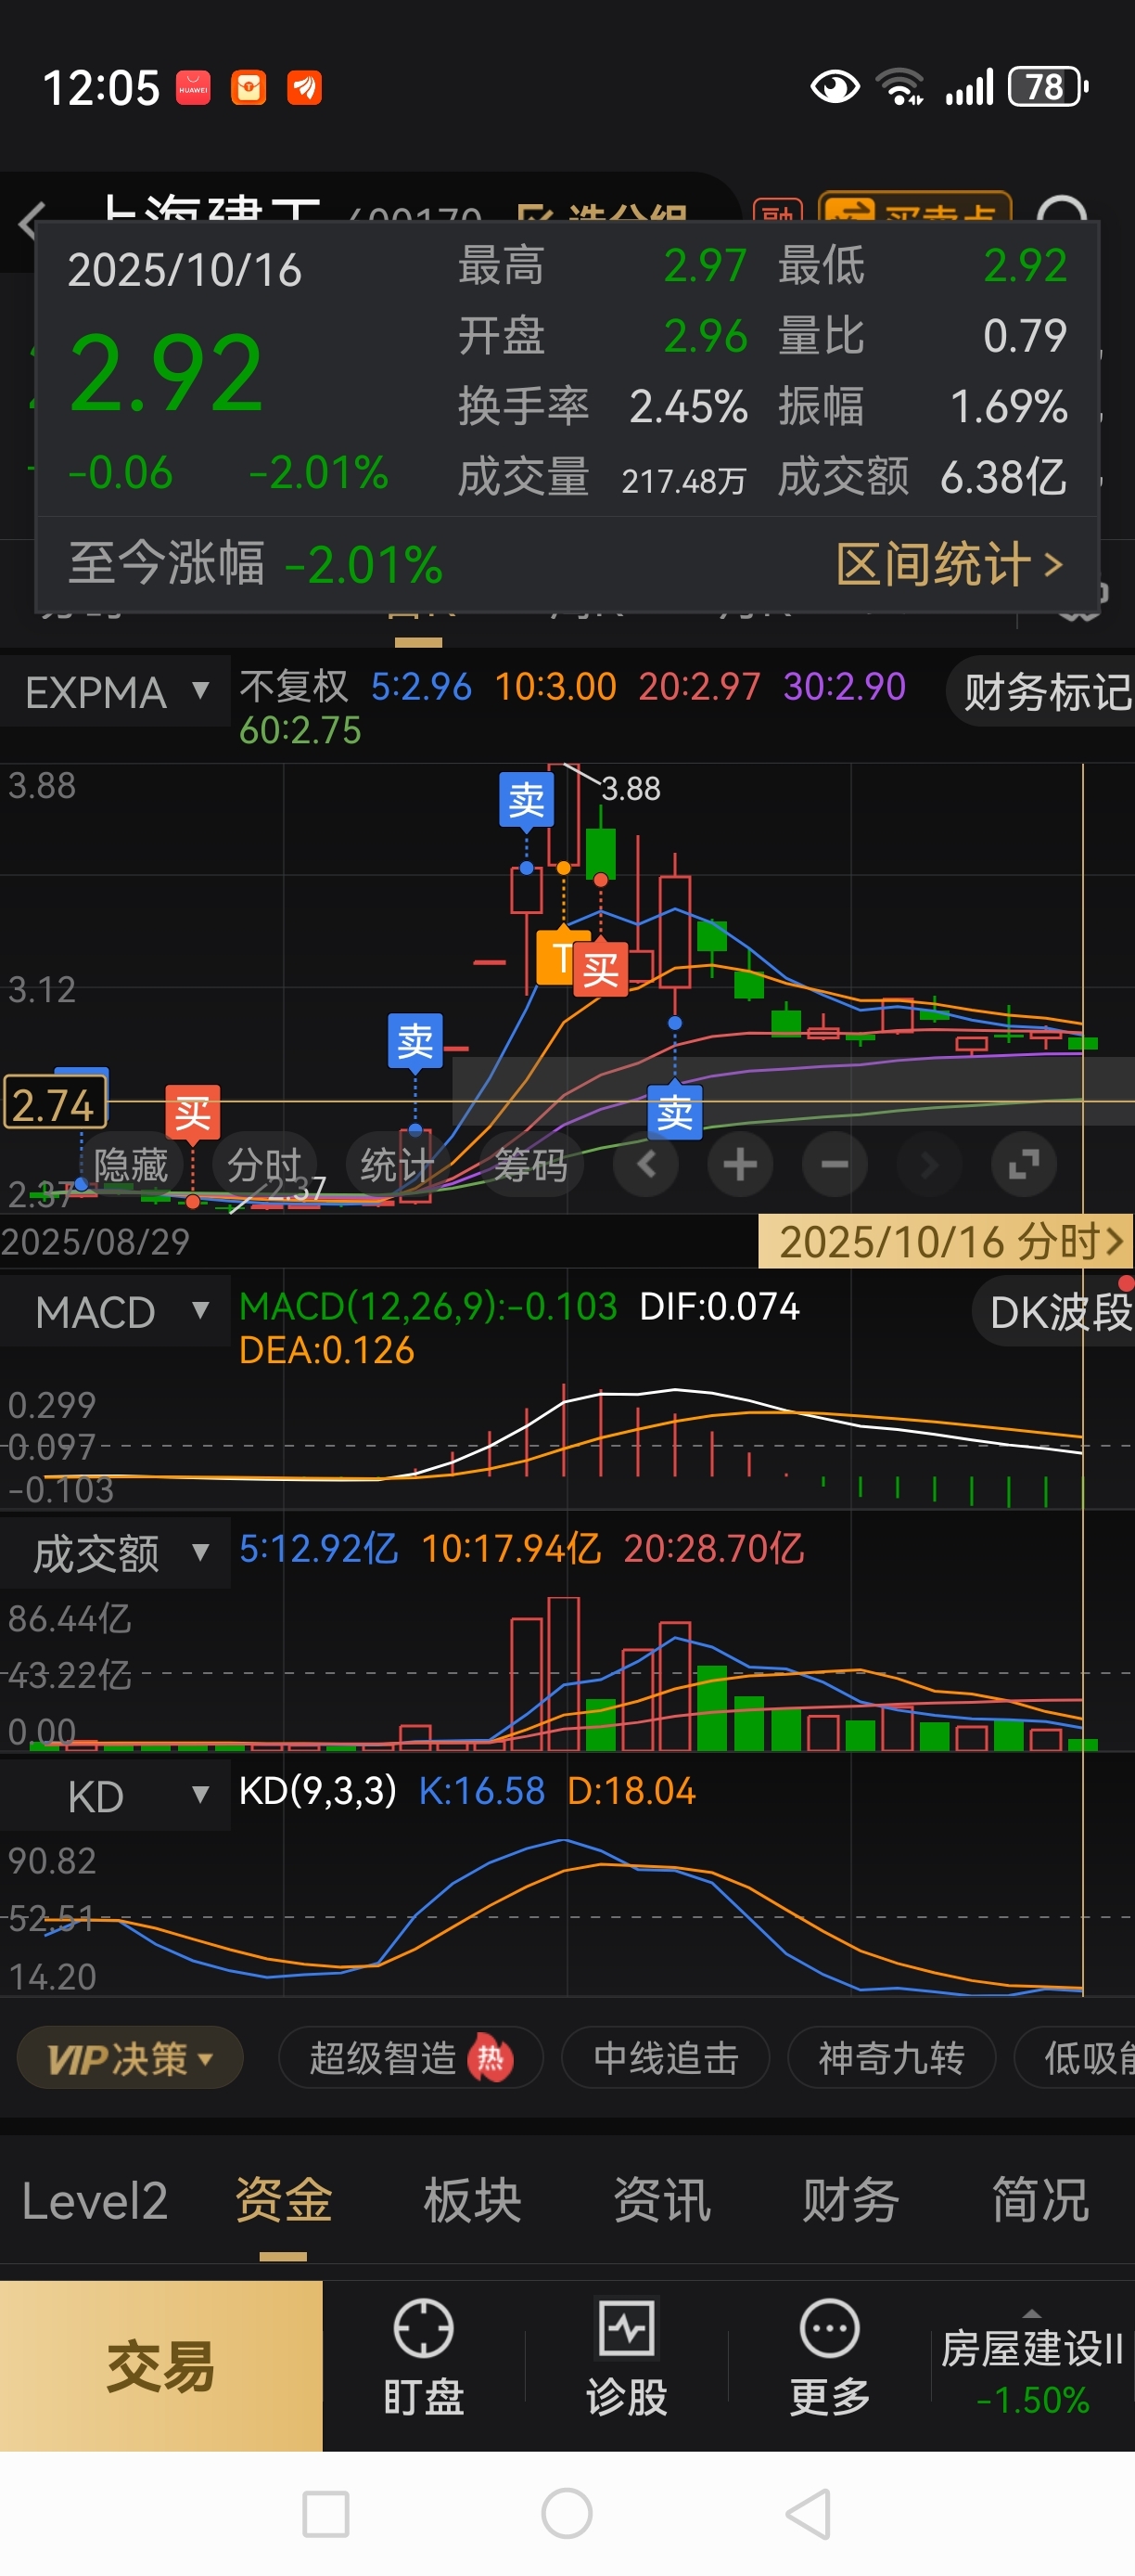Open EXPMA indicator dropdown
The height and width of the screenshot is (2576, 1135).
[x=115, y=691]
